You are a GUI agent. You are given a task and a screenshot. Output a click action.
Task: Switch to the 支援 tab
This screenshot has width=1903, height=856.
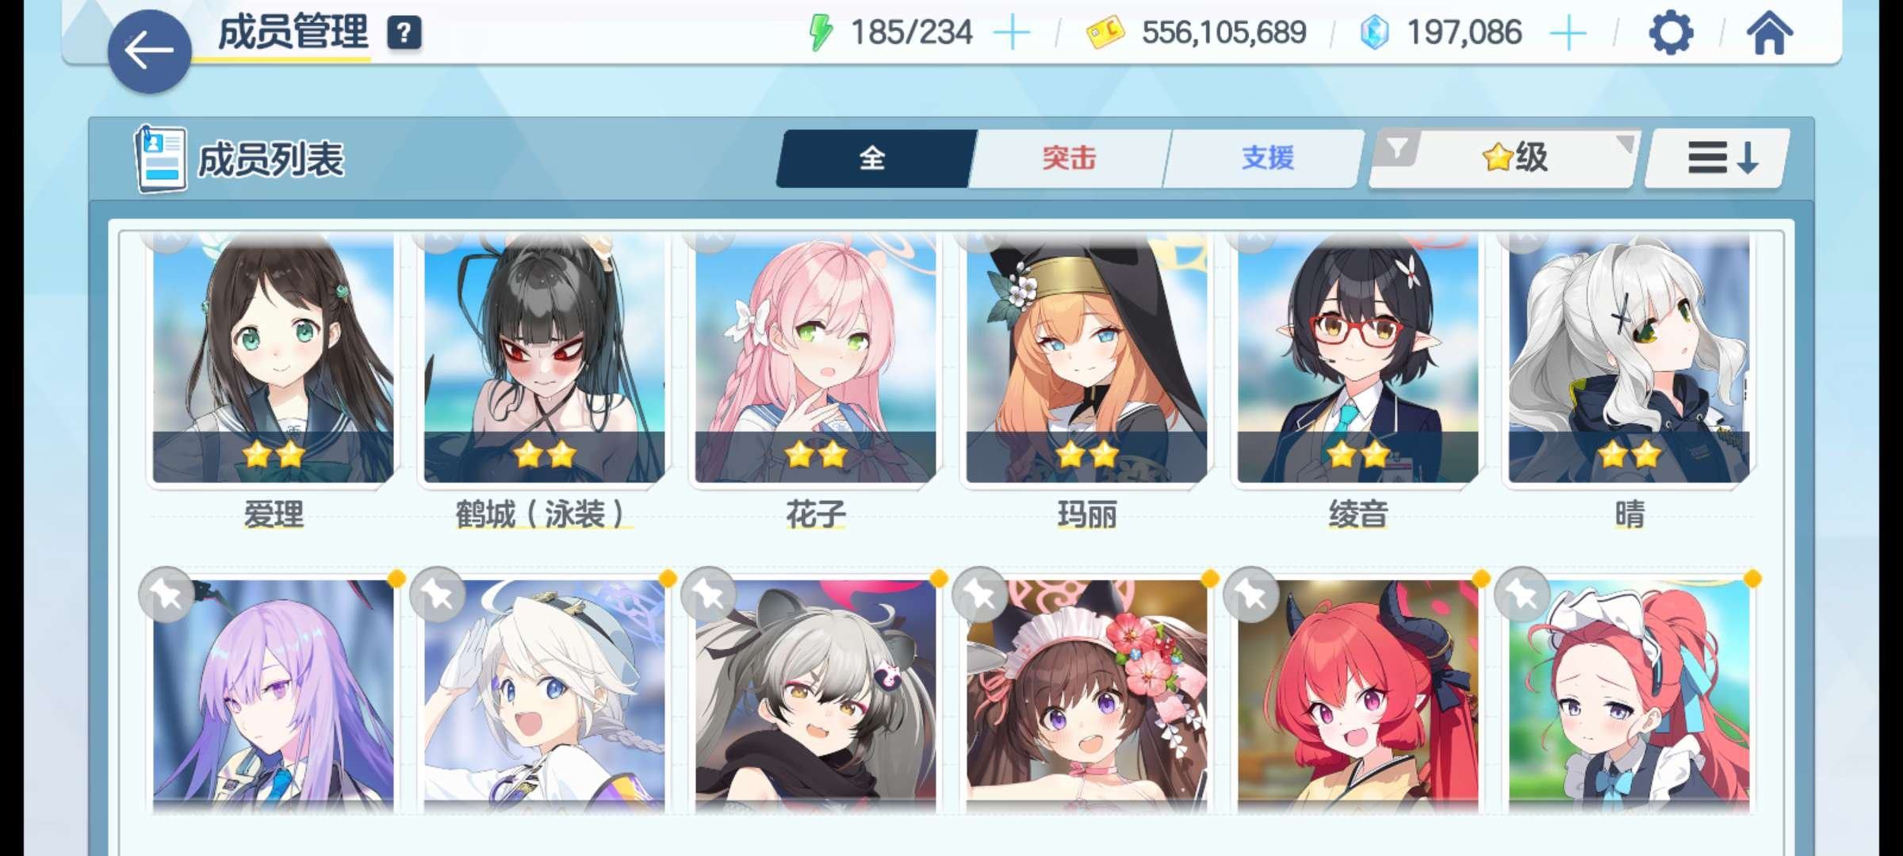(x=1267, y=159)
